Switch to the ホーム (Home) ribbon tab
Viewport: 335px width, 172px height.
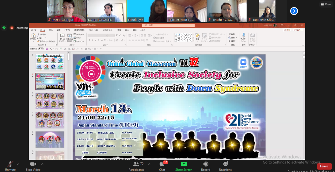pos(43,30)
